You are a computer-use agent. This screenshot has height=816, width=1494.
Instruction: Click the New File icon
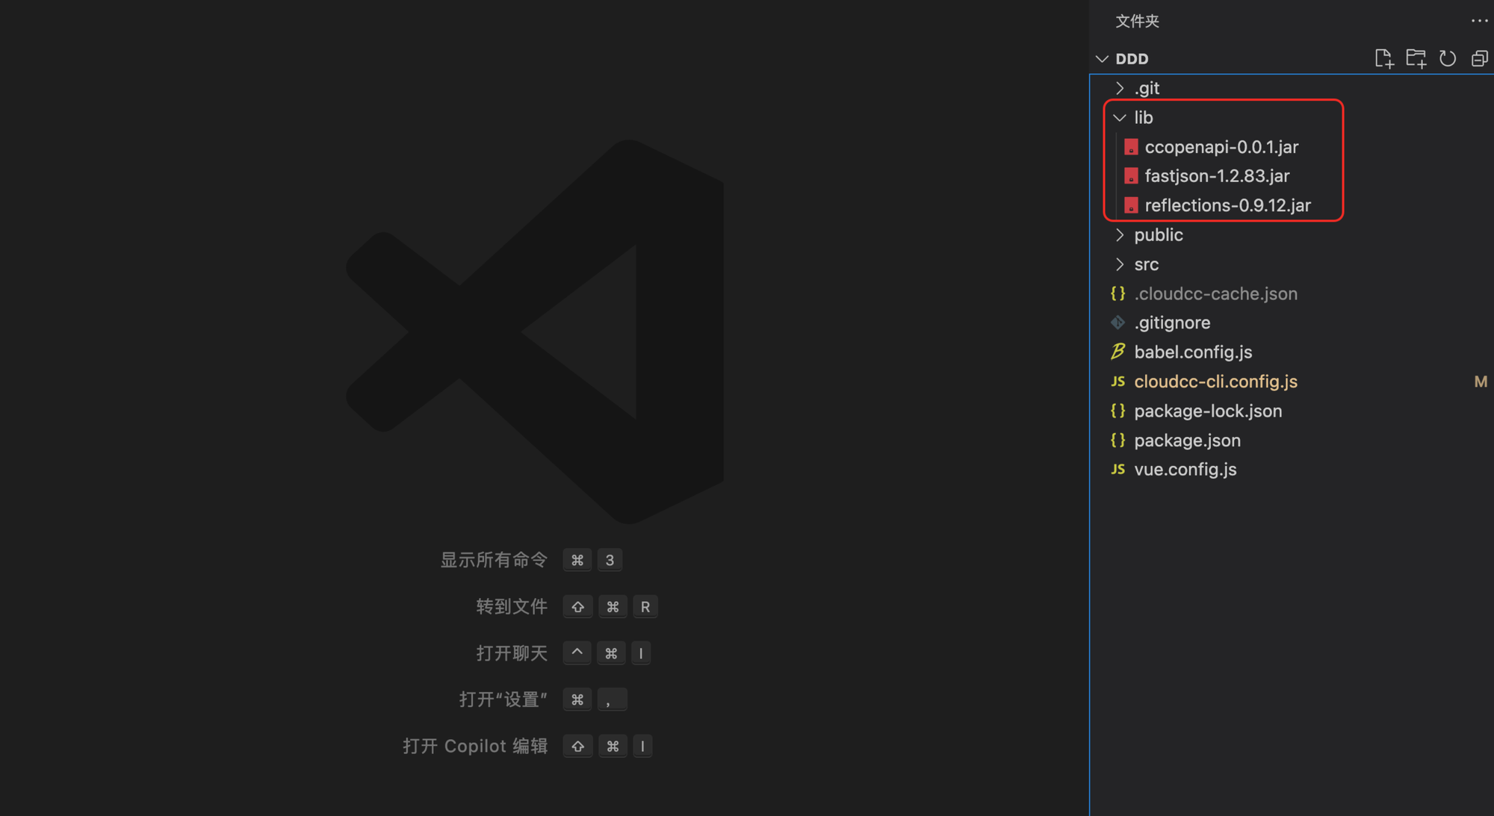point(1383,58)
